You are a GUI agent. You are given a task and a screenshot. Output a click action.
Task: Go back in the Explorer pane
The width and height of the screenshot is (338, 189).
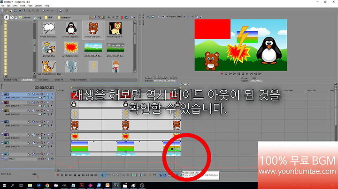(x=7, y=17)
